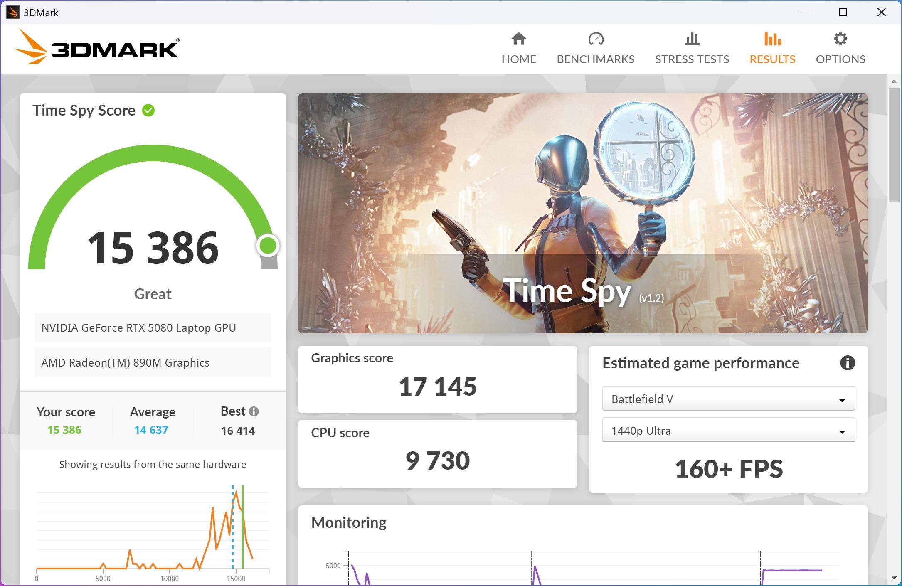Screen dimensions: 902x586
Task: Open Options via the gear icon
Action: [840, 39]
